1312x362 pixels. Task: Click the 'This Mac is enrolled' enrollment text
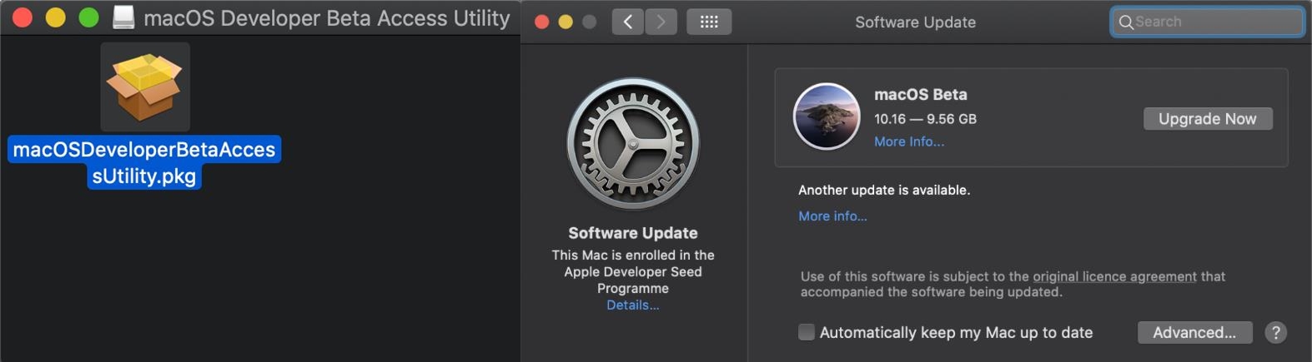[633, 271]
